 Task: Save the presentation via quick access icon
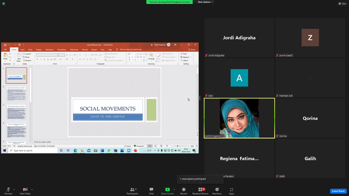click(5, 45)
